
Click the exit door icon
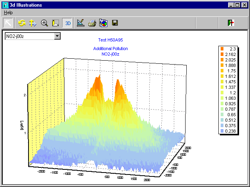tap(231, 23)
